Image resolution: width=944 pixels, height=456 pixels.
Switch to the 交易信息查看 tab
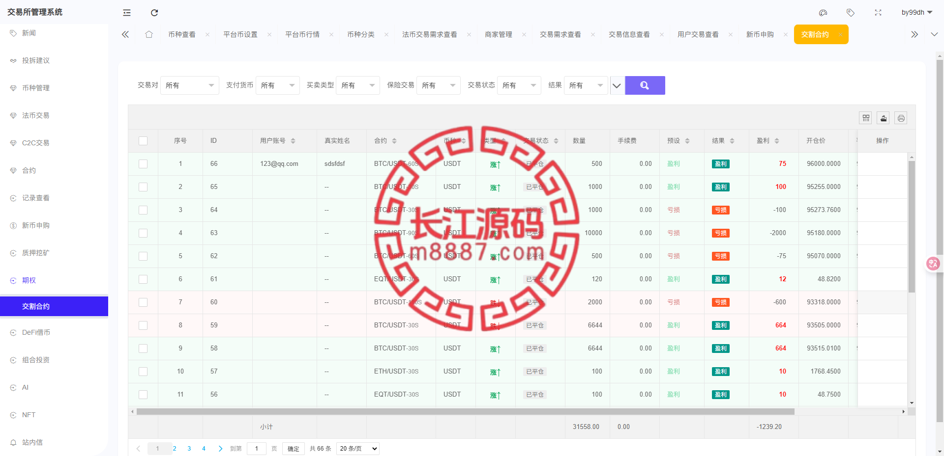pos(629,34)
